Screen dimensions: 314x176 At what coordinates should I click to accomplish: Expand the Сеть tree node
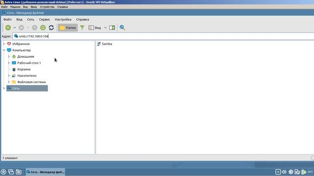4,88
